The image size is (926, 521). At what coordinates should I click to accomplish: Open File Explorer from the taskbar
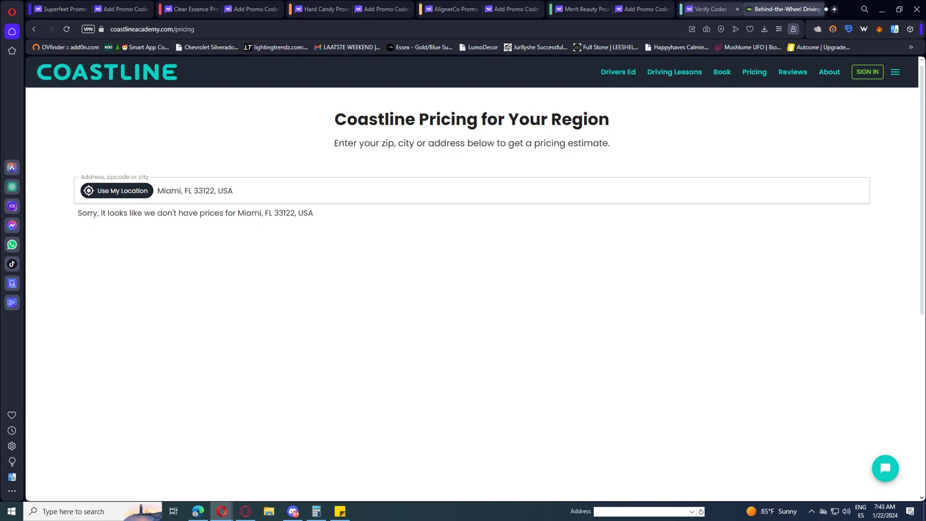tap(269, 511)
